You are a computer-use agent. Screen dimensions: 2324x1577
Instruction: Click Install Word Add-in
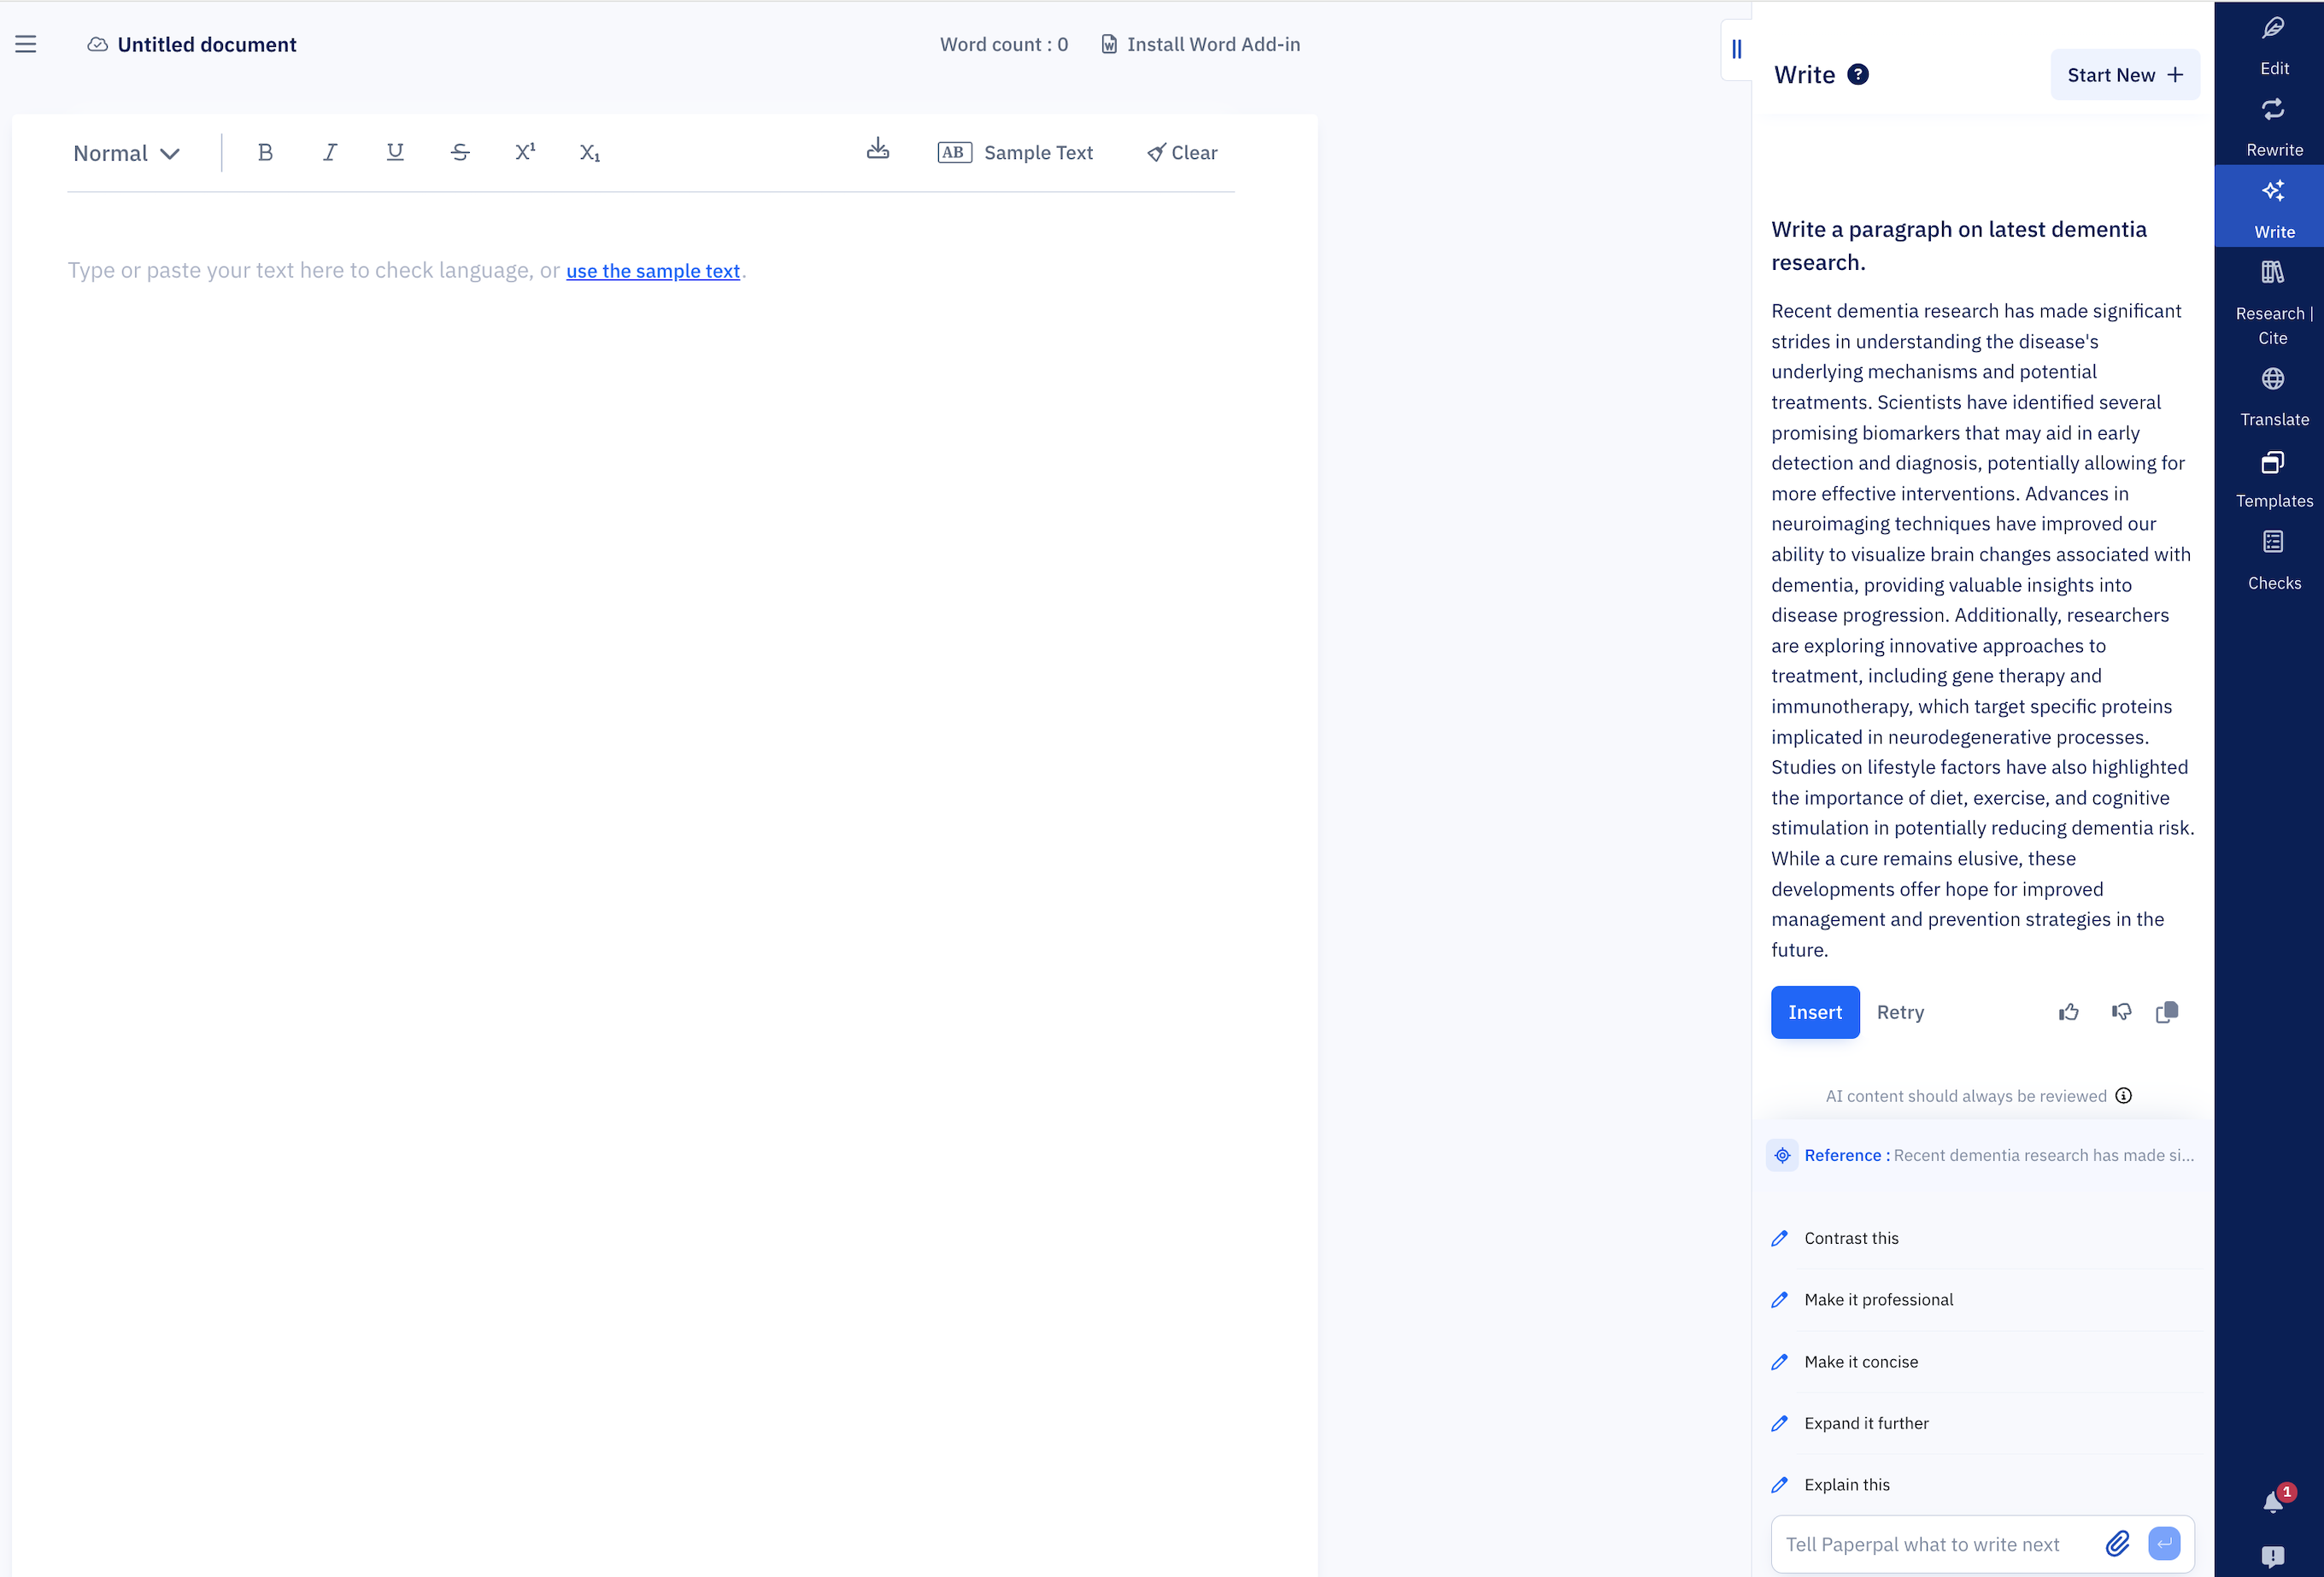pyautogui.click(x=1200, y=44)
